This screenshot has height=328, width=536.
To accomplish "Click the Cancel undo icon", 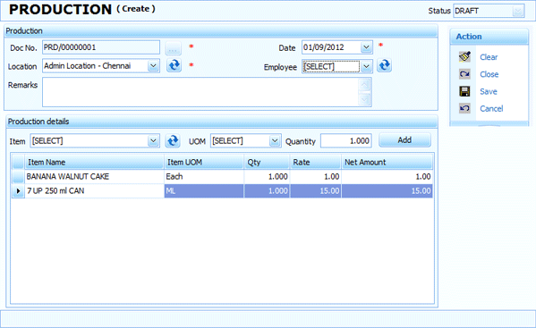I will (464, 108).
